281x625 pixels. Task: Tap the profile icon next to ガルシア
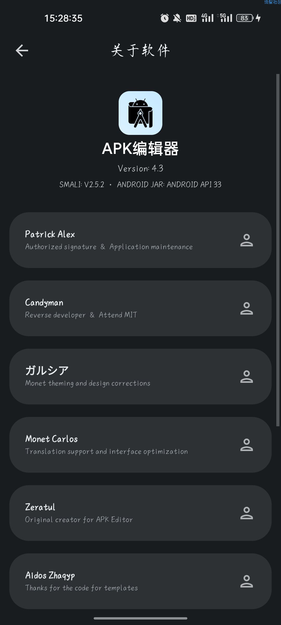click(246, 377)
